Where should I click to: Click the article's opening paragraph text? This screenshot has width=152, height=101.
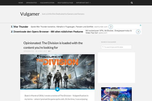coord(56,97)
